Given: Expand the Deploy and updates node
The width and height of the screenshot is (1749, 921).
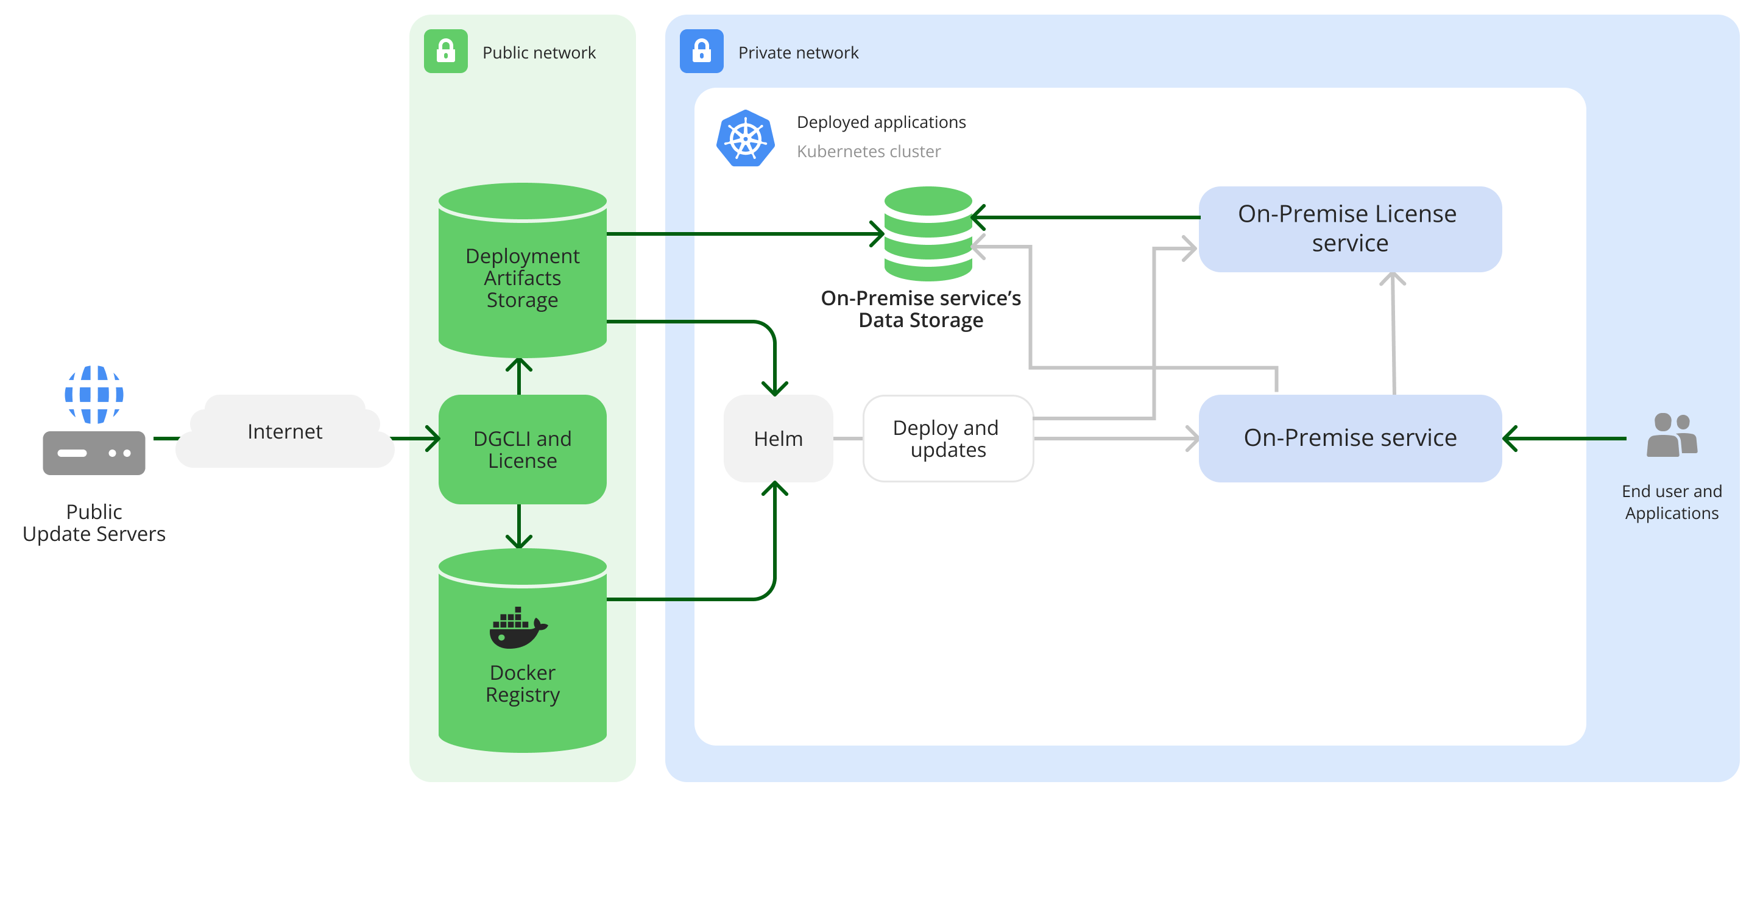Looking at the screenshot, I should pyautogui.click(x=948, y=439).
